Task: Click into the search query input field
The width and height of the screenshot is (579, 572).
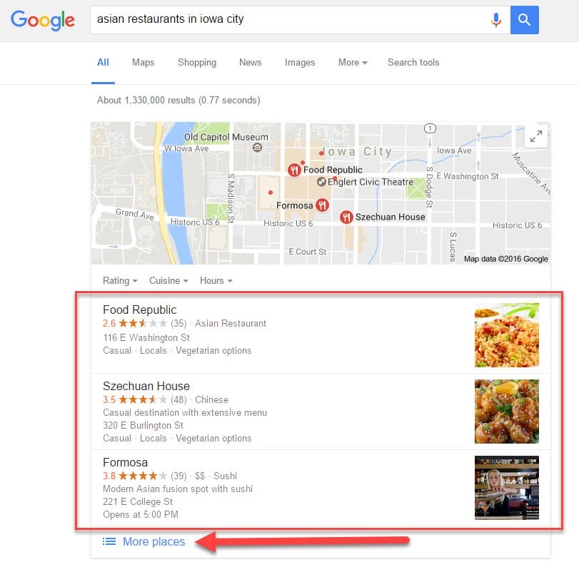Action: [288, 20]
